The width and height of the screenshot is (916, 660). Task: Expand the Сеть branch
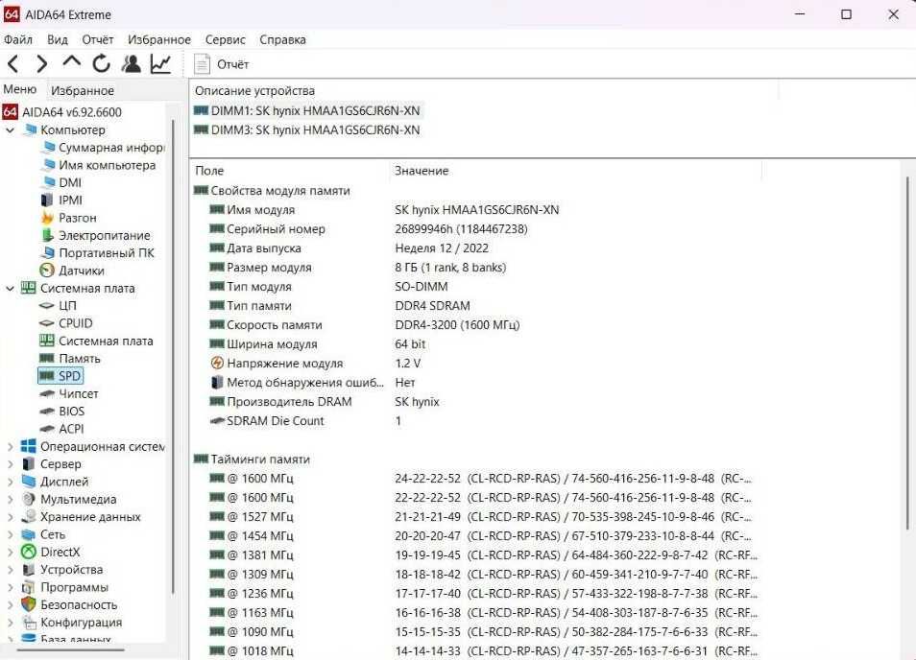coord(10,534)
